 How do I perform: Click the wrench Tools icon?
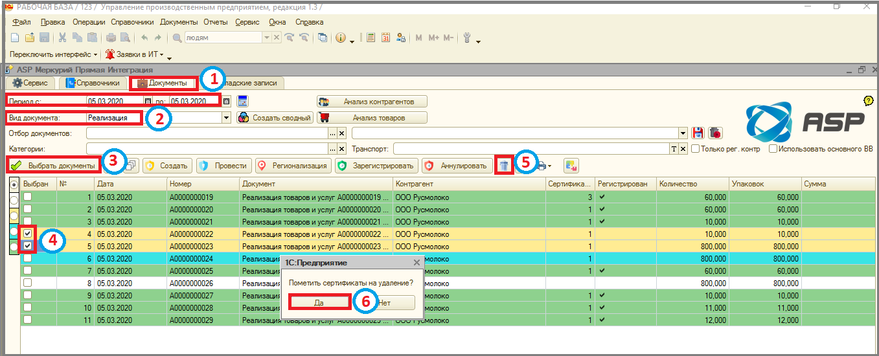tap(468, 38)
